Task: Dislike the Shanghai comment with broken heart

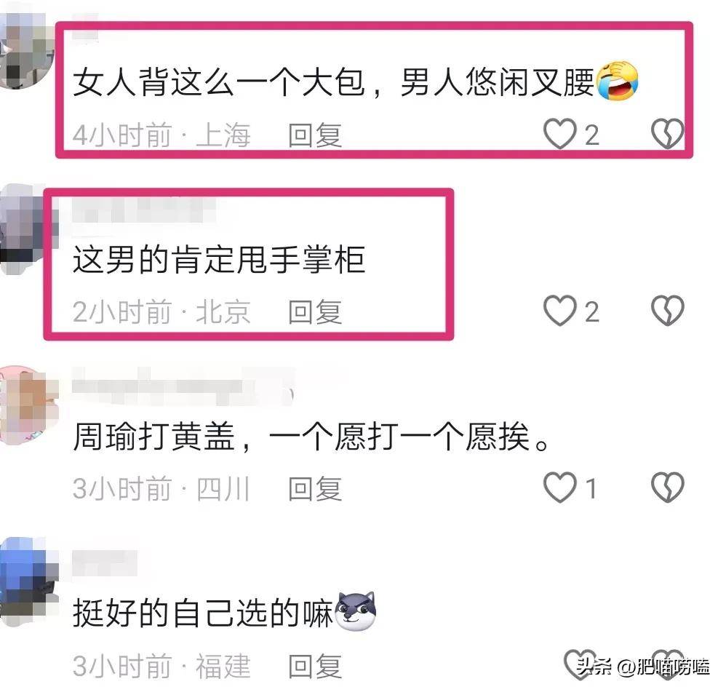Action: coord(667,134)
